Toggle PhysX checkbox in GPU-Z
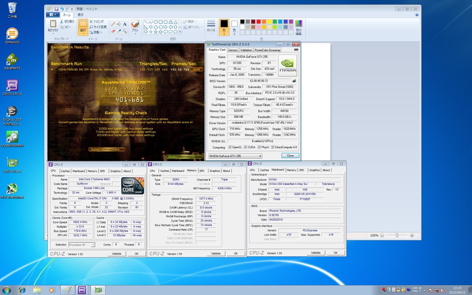The image size is (472, 295). 259,147
